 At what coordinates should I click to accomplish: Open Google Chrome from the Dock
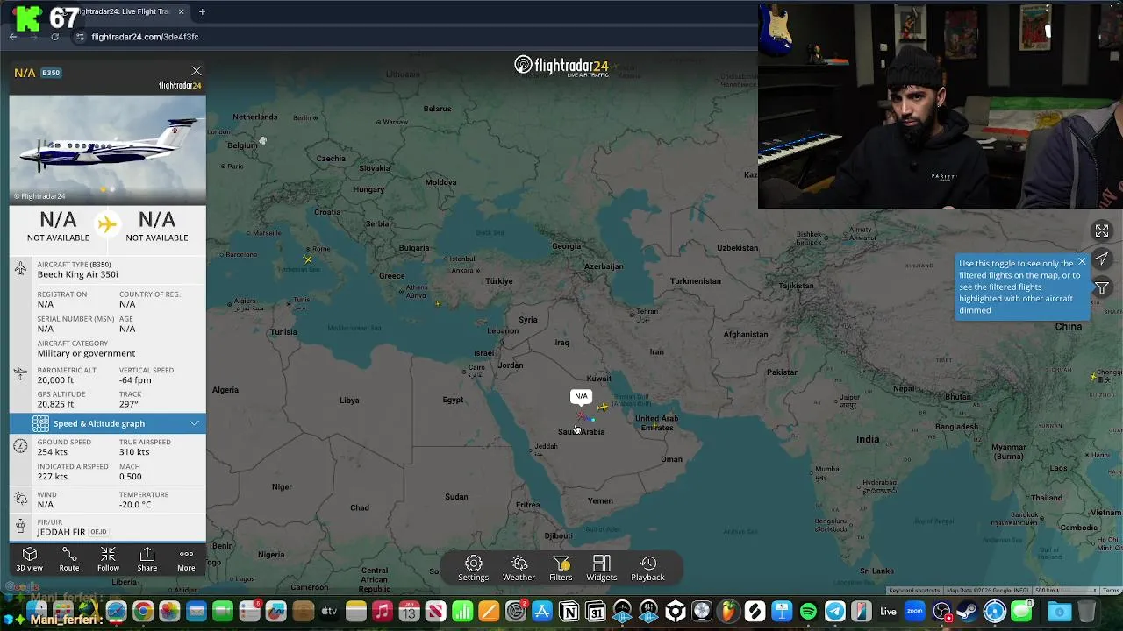(x=143, y=612)
